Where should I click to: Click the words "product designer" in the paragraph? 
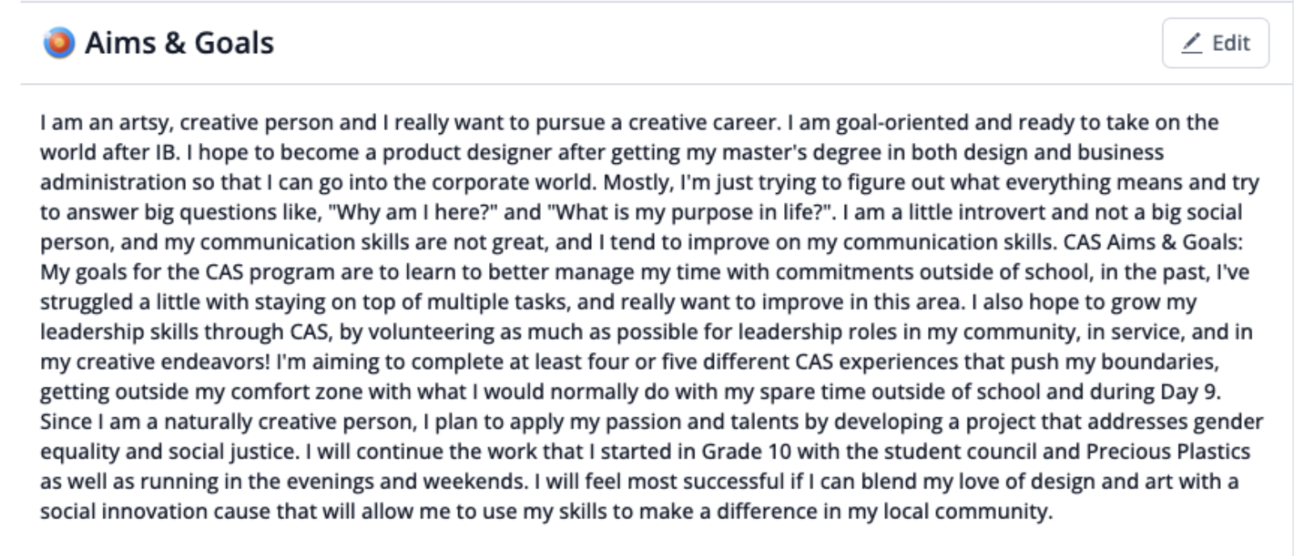[467, 152]
